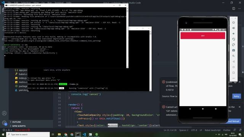Open the cmd terminal taskbar icon

pos(78,134)
